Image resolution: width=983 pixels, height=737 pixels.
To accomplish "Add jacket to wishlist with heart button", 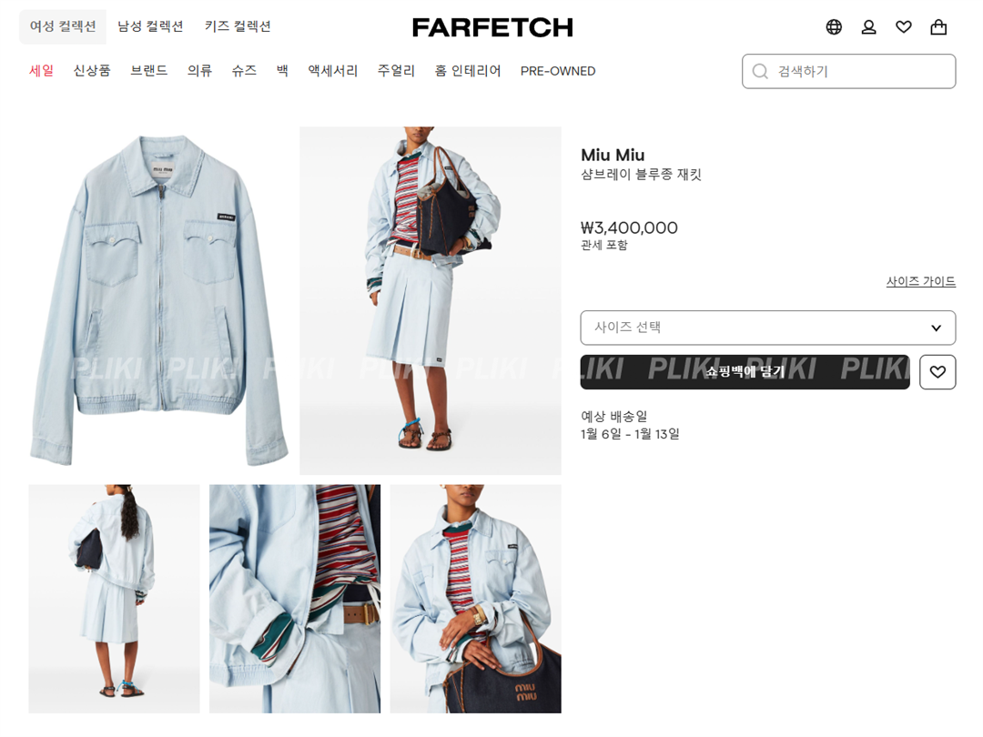I will tap(937, 371).
